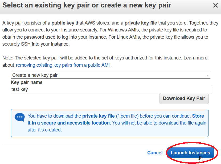Viewport: 221px width, 164px height.
Task: Place the cursor after the 'test-key' text in the field
Action: [x=28, y=90]
